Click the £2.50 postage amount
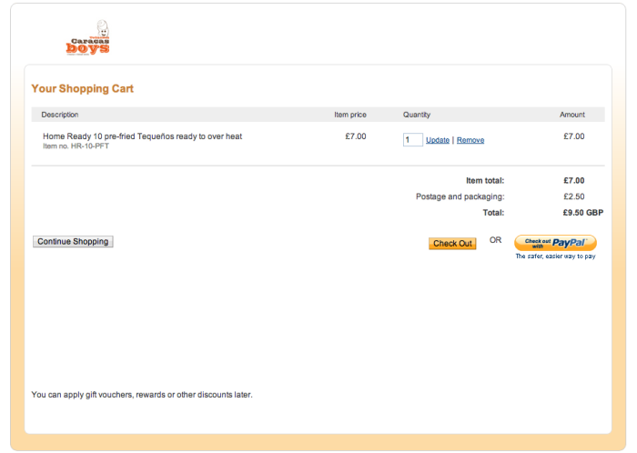Image resolution: width=637 pixels, height=453 pixels. pyautogui.click(x=574, y=196)
